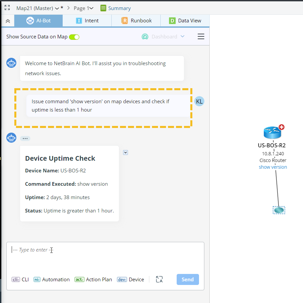Click the Uptime: 2 days, 38 minutes line
Screen dimensions: 303x303
(57, 197)
